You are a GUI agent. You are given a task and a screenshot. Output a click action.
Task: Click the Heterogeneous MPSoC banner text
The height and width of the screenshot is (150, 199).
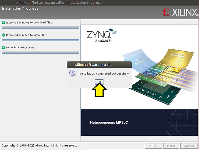(109, 122)
